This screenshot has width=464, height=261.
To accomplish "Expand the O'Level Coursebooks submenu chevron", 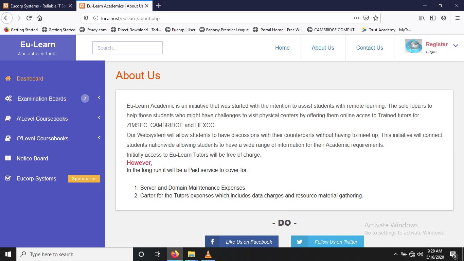I will click(x=99, y=138).
